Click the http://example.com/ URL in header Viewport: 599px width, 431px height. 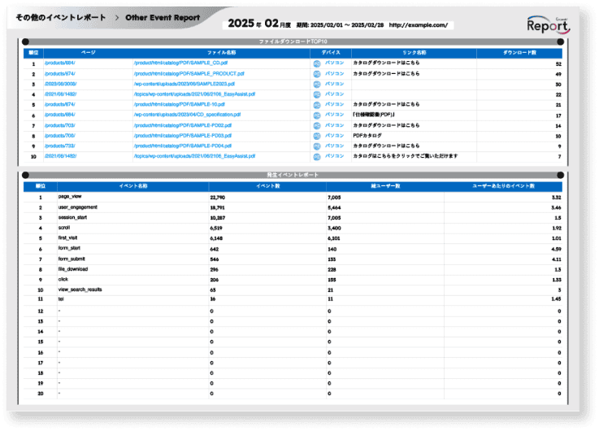point(418,25)
